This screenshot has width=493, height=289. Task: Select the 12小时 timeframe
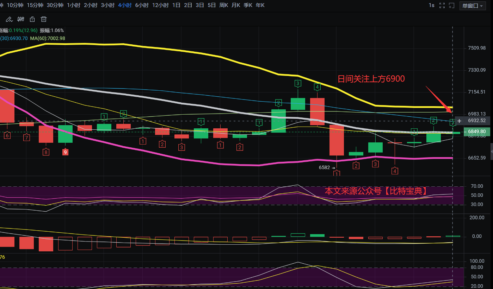[x=160, y=5]
